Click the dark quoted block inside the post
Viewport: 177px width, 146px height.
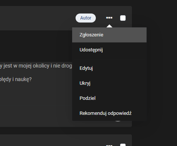click(x=36, y=46)
